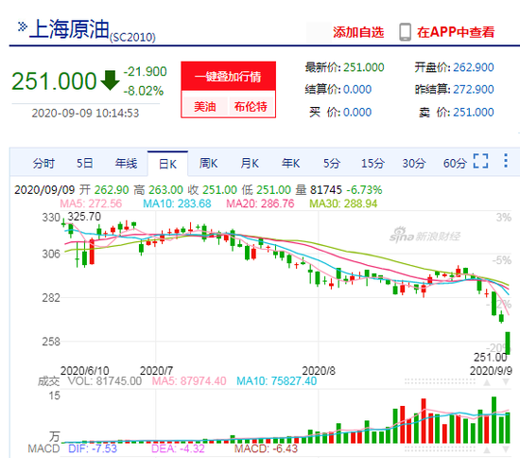Click the up triangle in 成交 panel
The image size is (520, 458).
pyautogui.click(x=487, y=382)
